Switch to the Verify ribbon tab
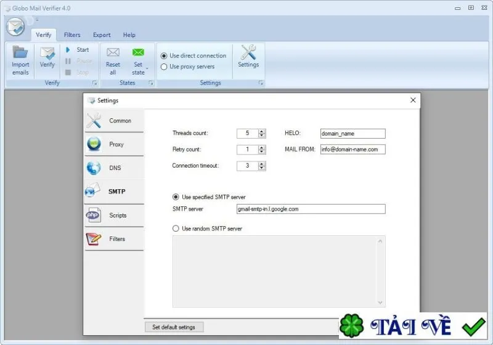493x345 pixels. 43,35
